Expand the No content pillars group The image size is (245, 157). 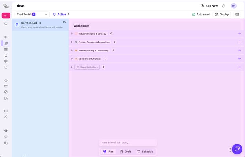coord(72,67)
